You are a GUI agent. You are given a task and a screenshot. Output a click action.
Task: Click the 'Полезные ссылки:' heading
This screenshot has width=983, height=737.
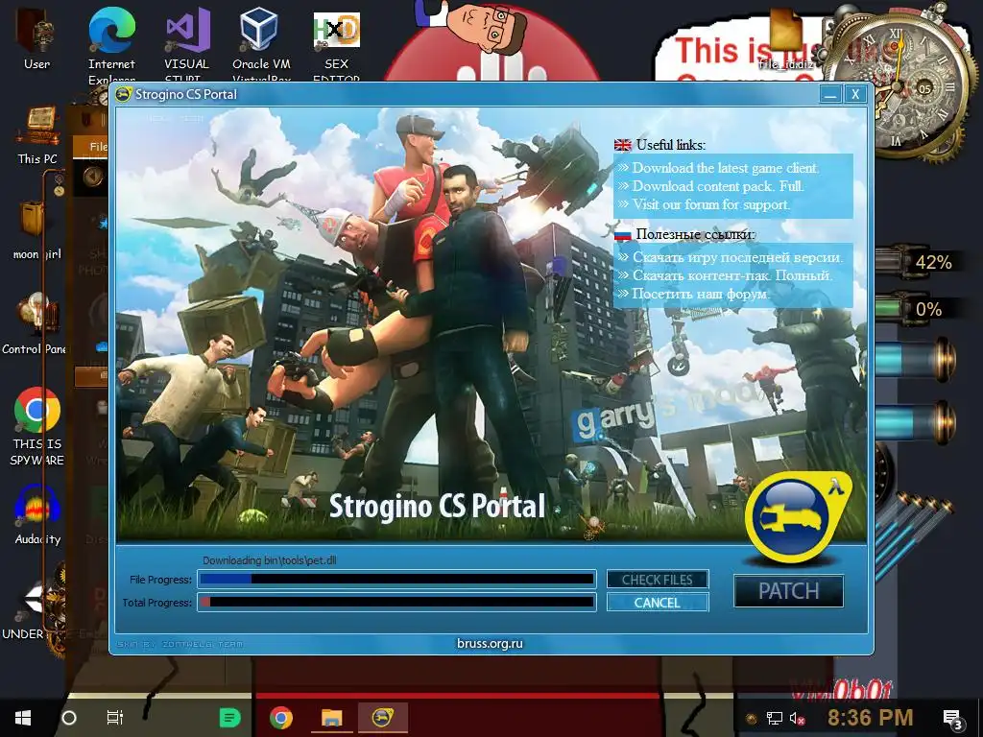[695, 234]
